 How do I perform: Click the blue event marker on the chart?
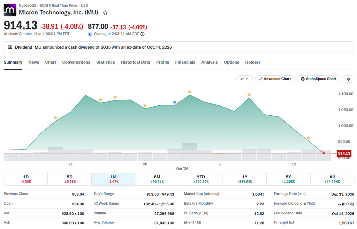(x=175, y=102)
